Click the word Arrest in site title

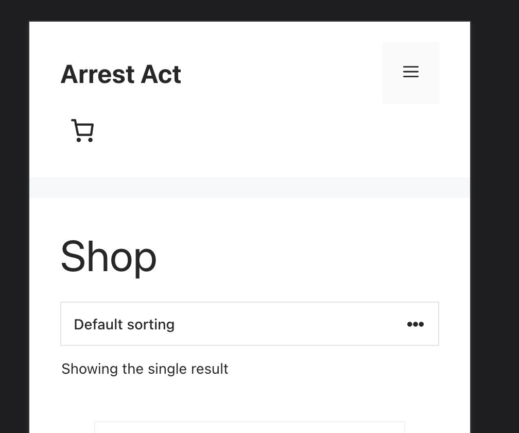coord(97,74)
